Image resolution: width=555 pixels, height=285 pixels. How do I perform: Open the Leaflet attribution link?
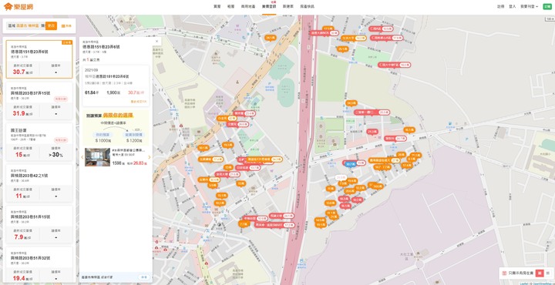click(524, 283)
